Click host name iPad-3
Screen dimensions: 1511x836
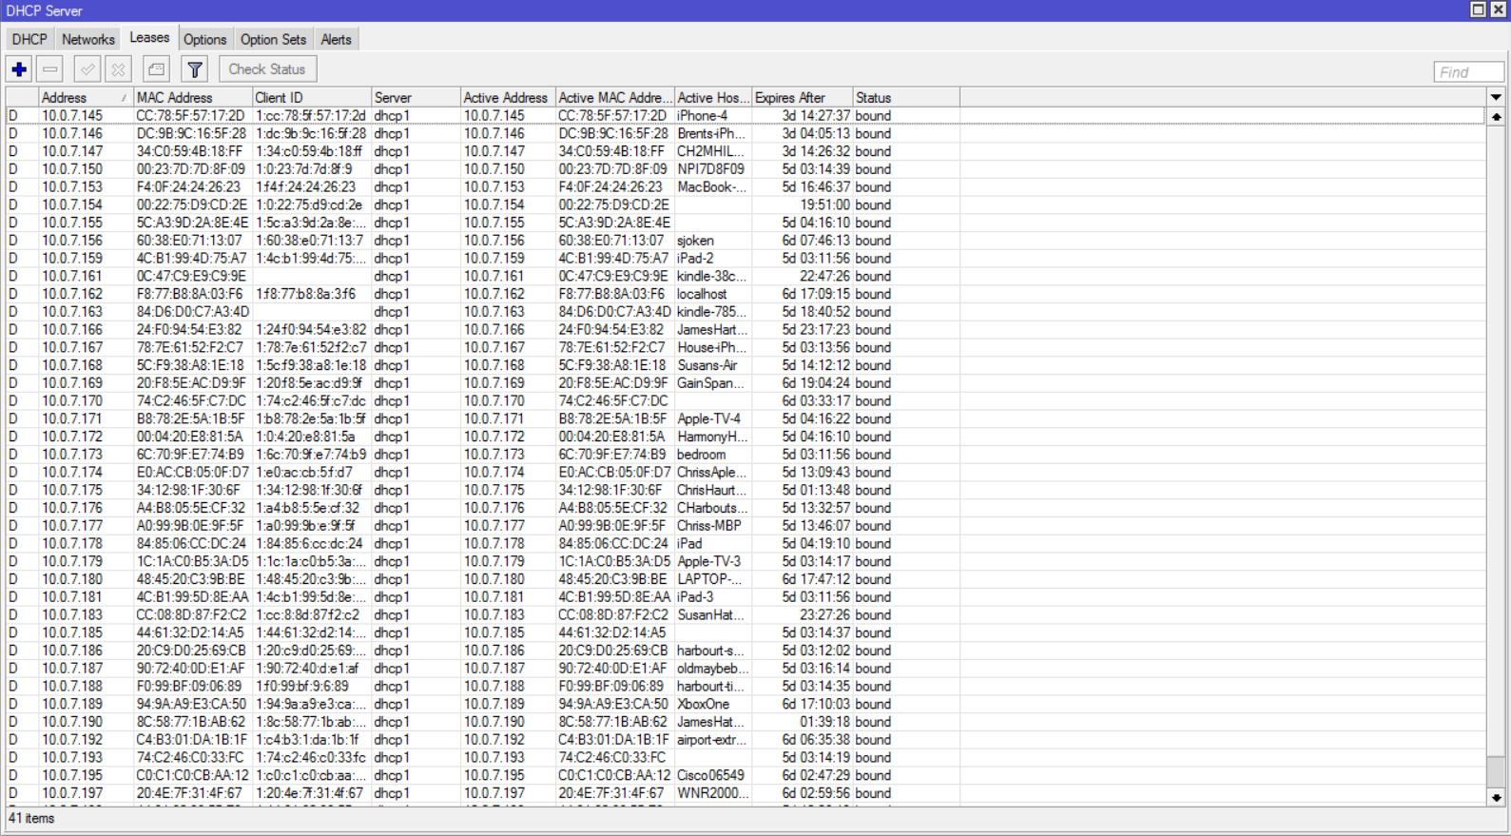click(x=695, y=597)
